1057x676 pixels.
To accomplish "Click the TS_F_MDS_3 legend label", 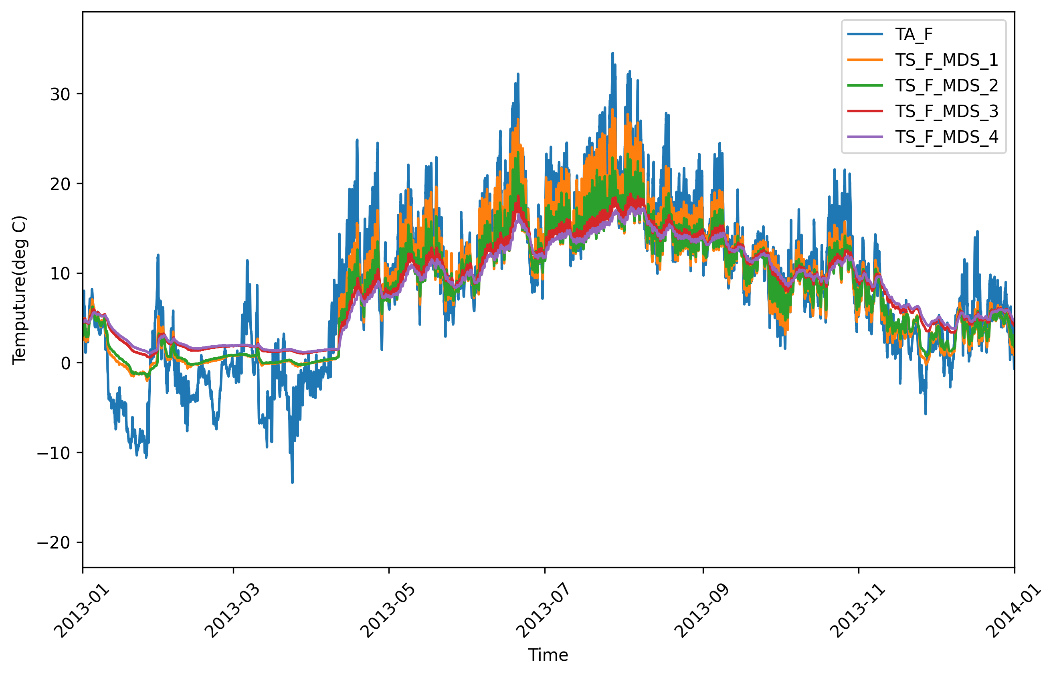I will (946, 111).
